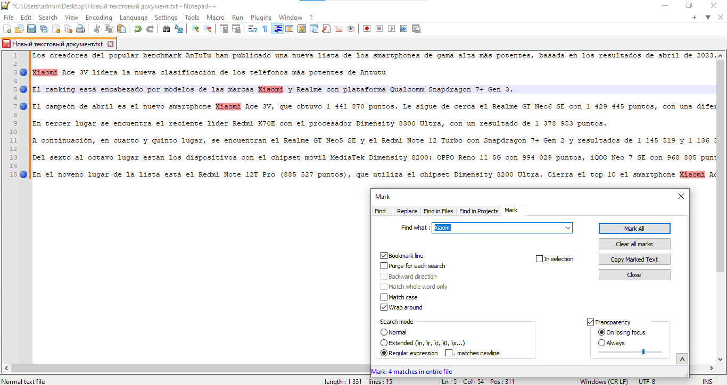Choose transparency On losing focus
The height and width of the screenshot is (385, 727).
coord(602,332)
